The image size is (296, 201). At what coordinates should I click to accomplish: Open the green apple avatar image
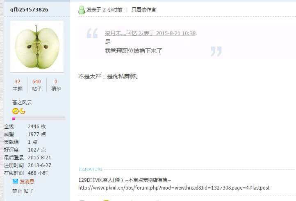point(37,47)
